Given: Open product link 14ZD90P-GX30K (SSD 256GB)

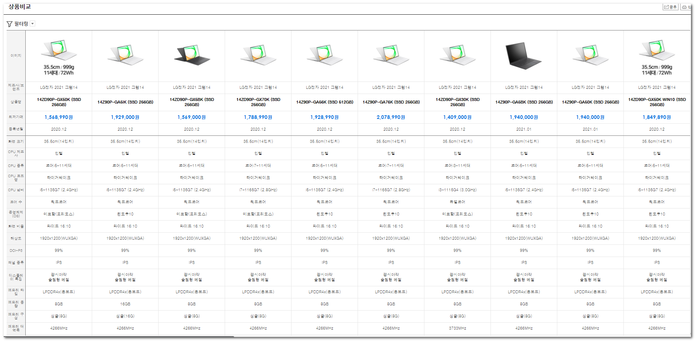Looking at the screenshot, I should [457, 102].
